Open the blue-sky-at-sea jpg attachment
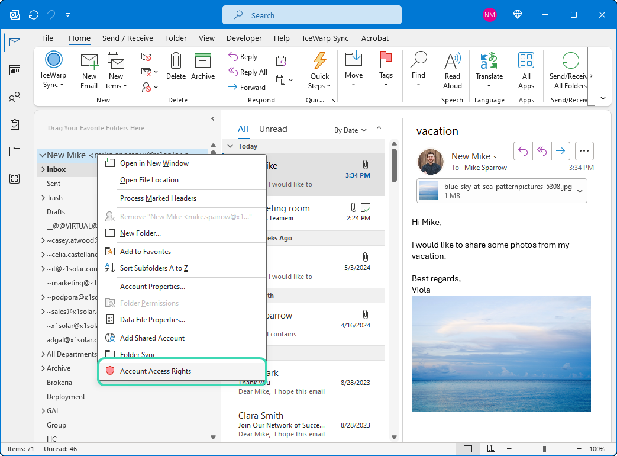Screen dimensions: 617x456 (x=502, y=191)
